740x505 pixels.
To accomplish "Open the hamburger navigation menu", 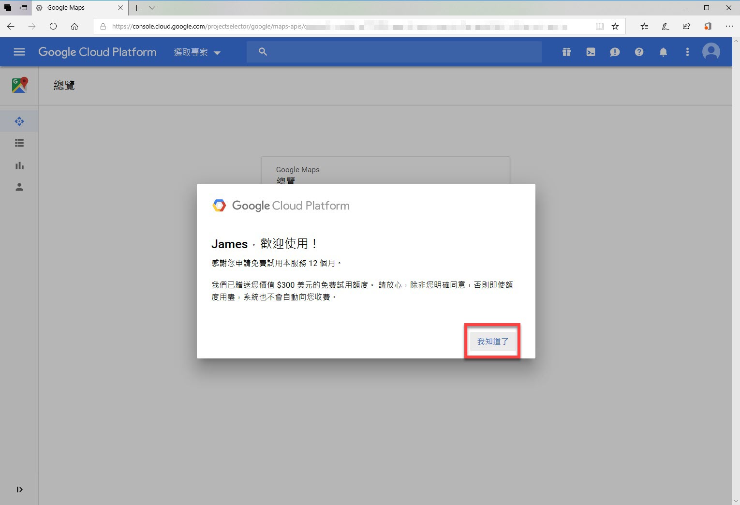I will coord(19,52).
